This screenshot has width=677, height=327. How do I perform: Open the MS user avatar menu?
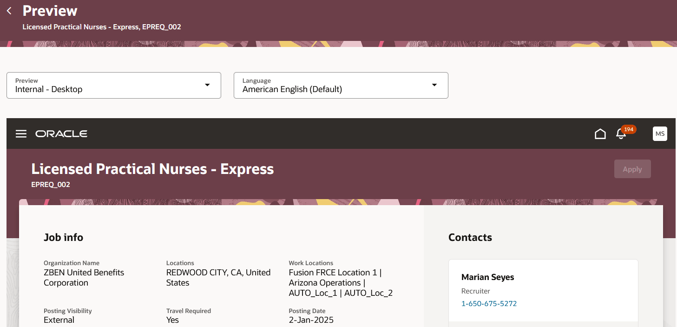click(660, 133)
